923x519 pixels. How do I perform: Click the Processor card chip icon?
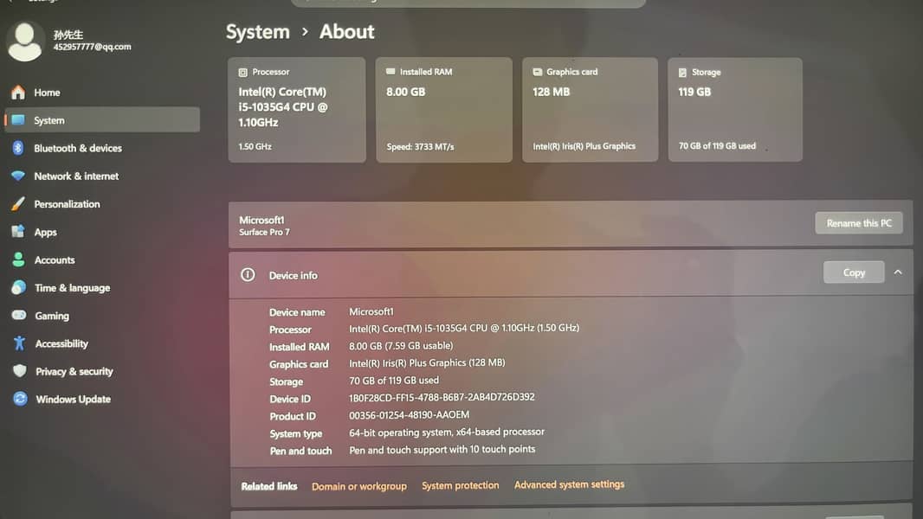[242, 73]
